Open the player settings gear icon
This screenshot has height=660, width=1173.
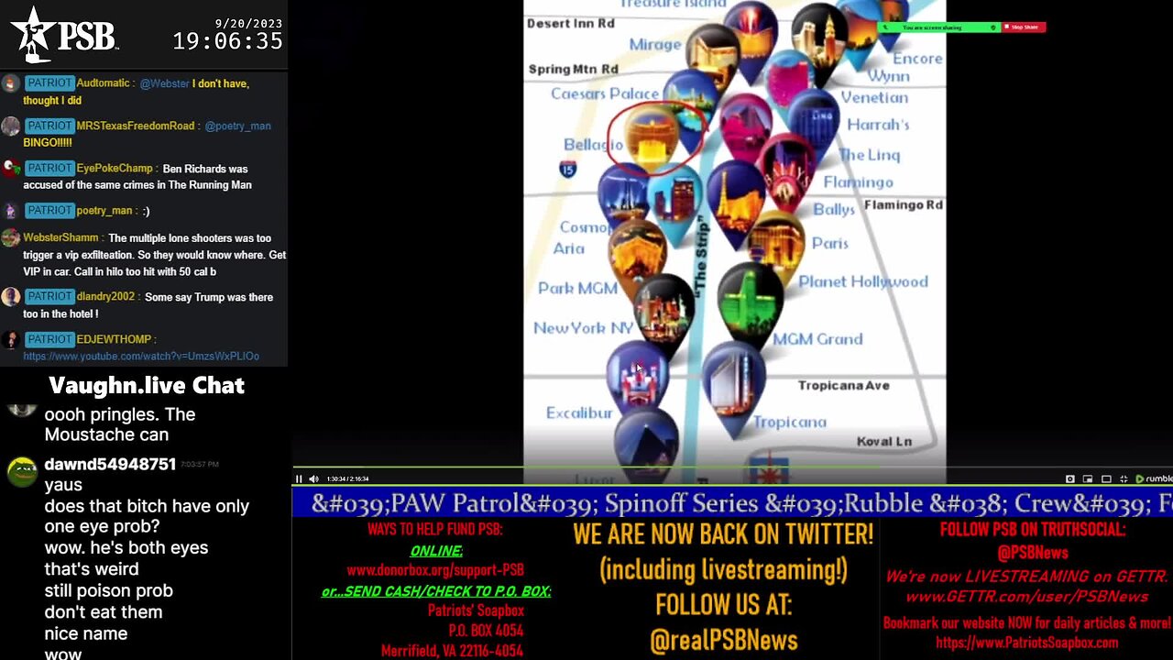pyautogui.click(x=1069, y=478)
